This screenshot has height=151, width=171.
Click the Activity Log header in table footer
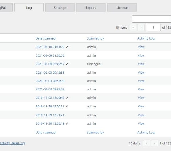tap(146, 132)
